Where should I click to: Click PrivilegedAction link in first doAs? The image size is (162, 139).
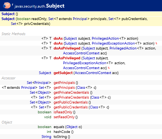pyautogui.click(x=105, y=39)
